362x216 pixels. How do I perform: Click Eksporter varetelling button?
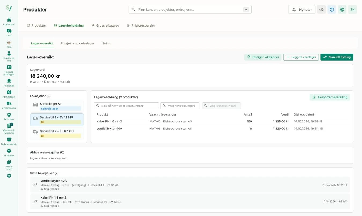pyautogui.click(x=330, y=97)
